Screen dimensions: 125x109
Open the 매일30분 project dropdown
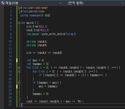(x=60, y=3)
